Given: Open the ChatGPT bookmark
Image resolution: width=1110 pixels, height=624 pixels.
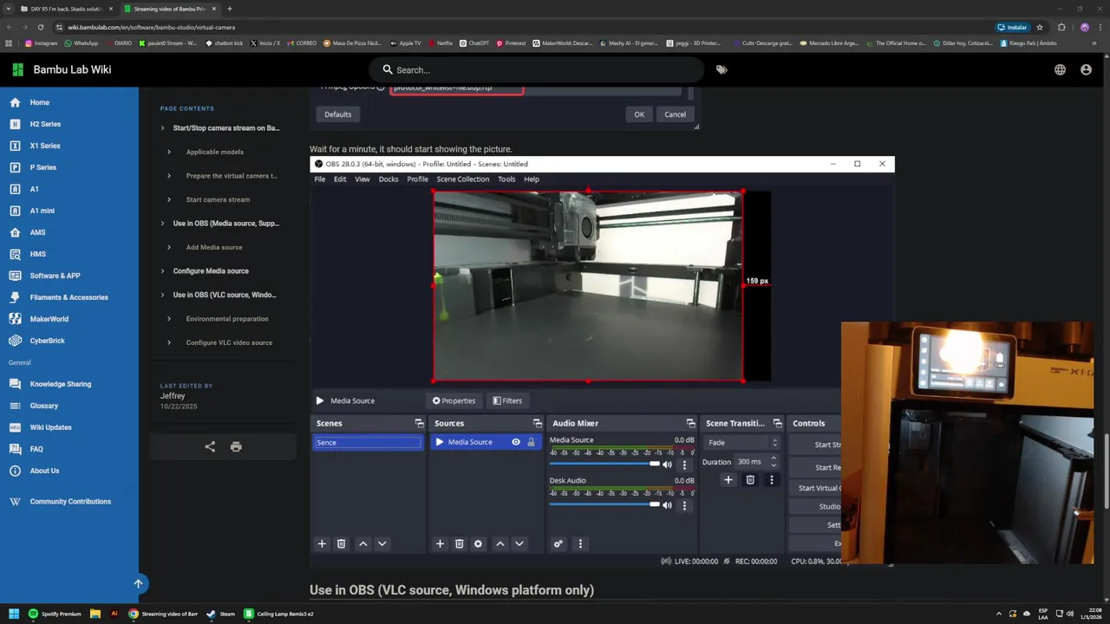Looking at the screenshot, I should 474,42.
